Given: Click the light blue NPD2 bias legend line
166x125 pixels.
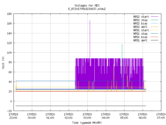Looking at the screenshot, I should [154, 23].
